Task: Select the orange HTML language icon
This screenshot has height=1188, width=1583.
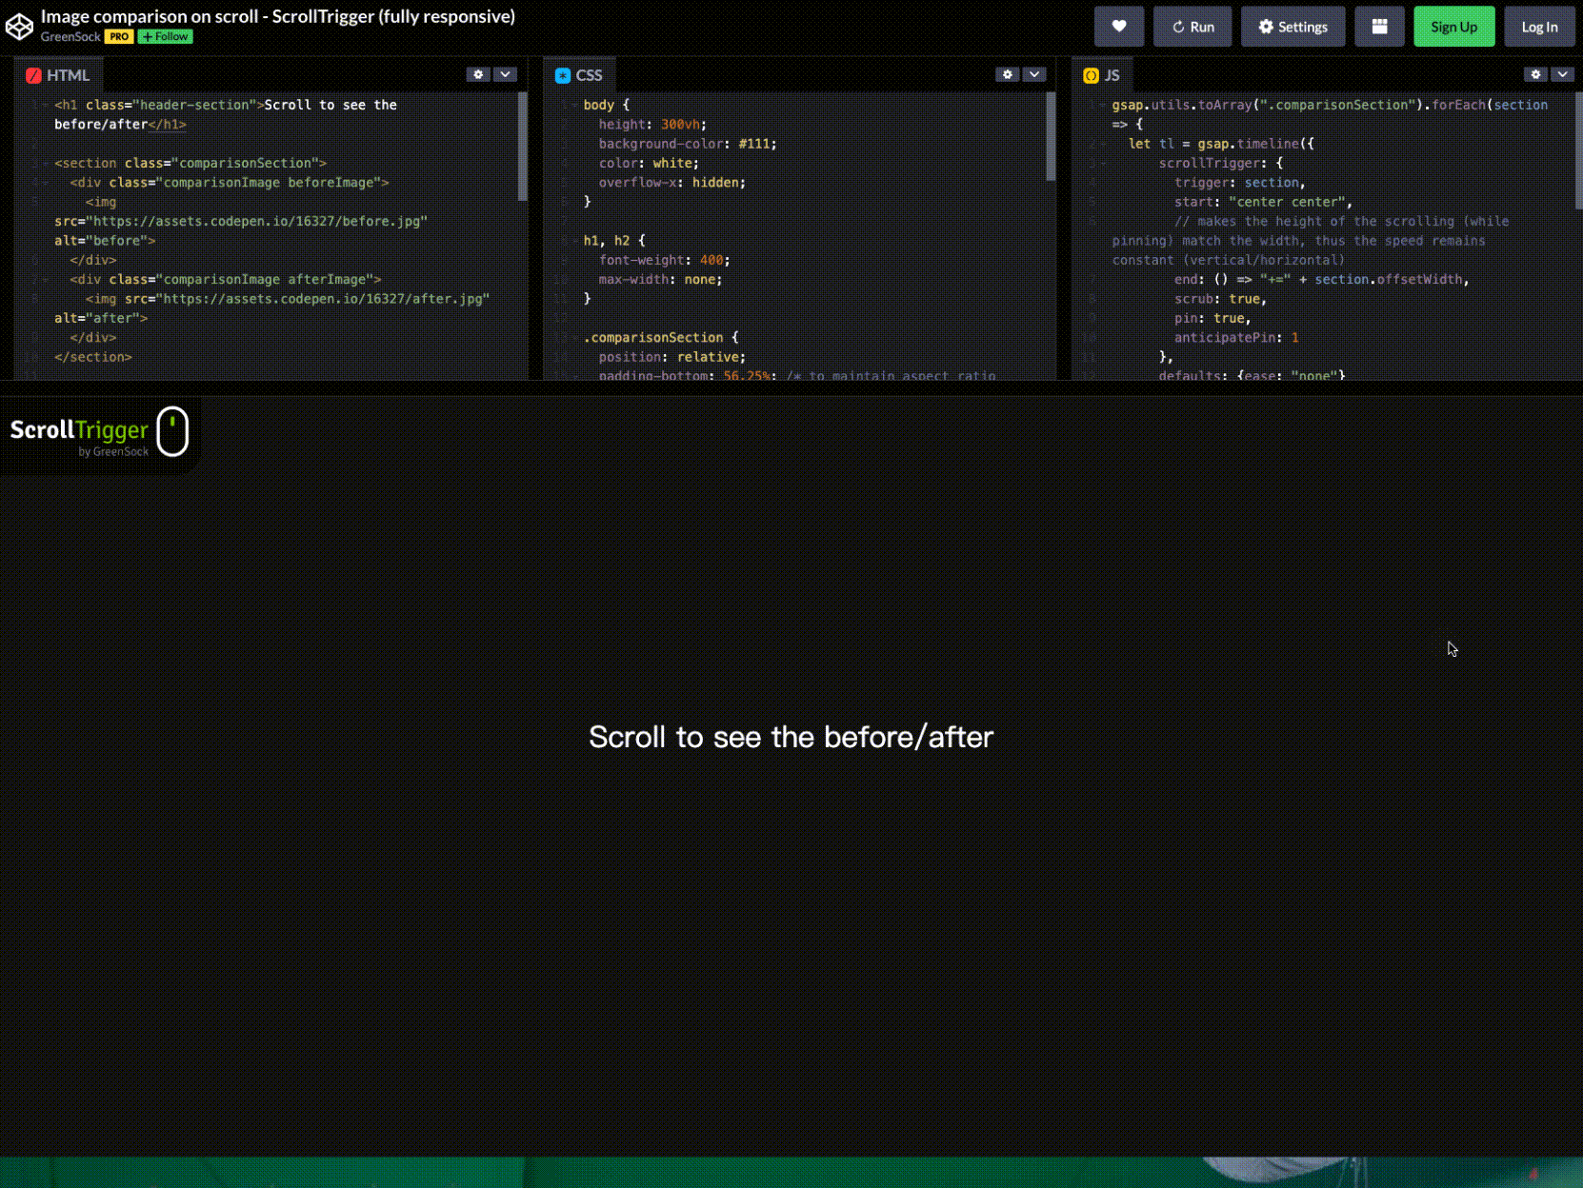Action: (x=33, y=74)
